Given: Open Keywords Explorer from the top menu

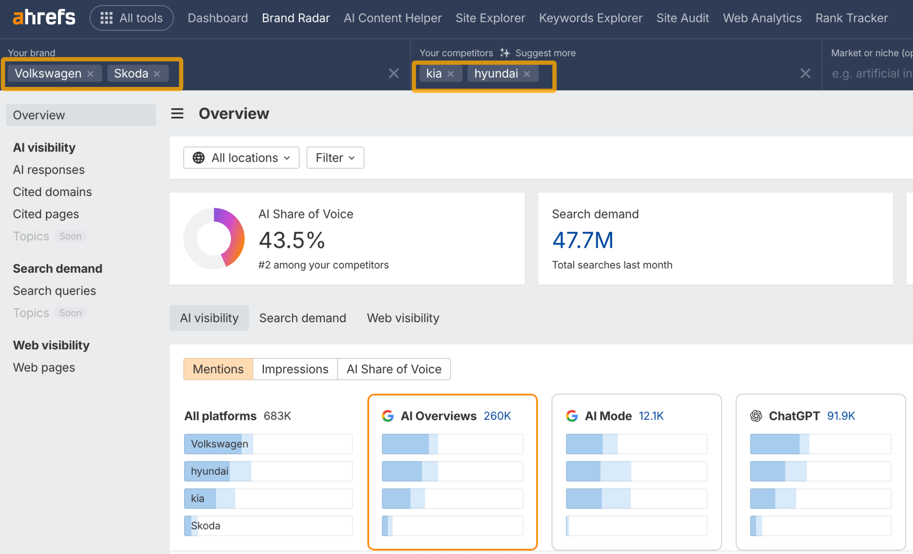Looking at the screenshot, I should (x=591, y=18).
